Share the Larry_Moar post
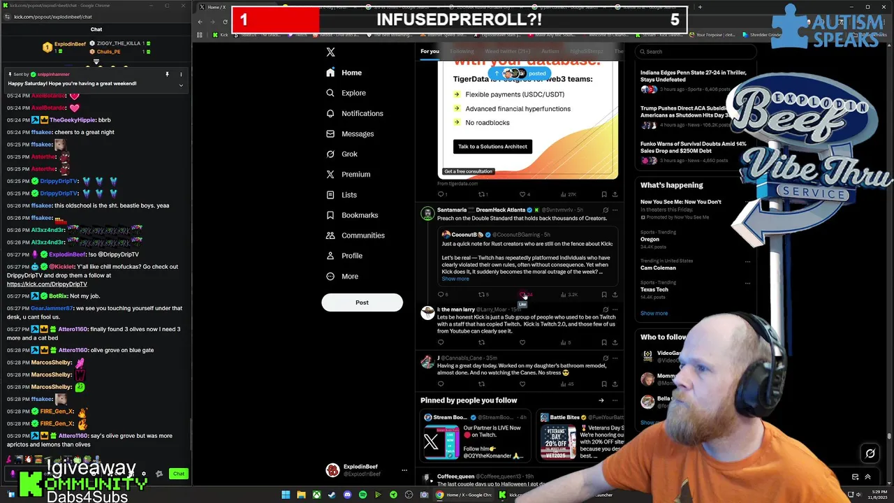This screenshot has width=894, height=503. coord(615,342)
